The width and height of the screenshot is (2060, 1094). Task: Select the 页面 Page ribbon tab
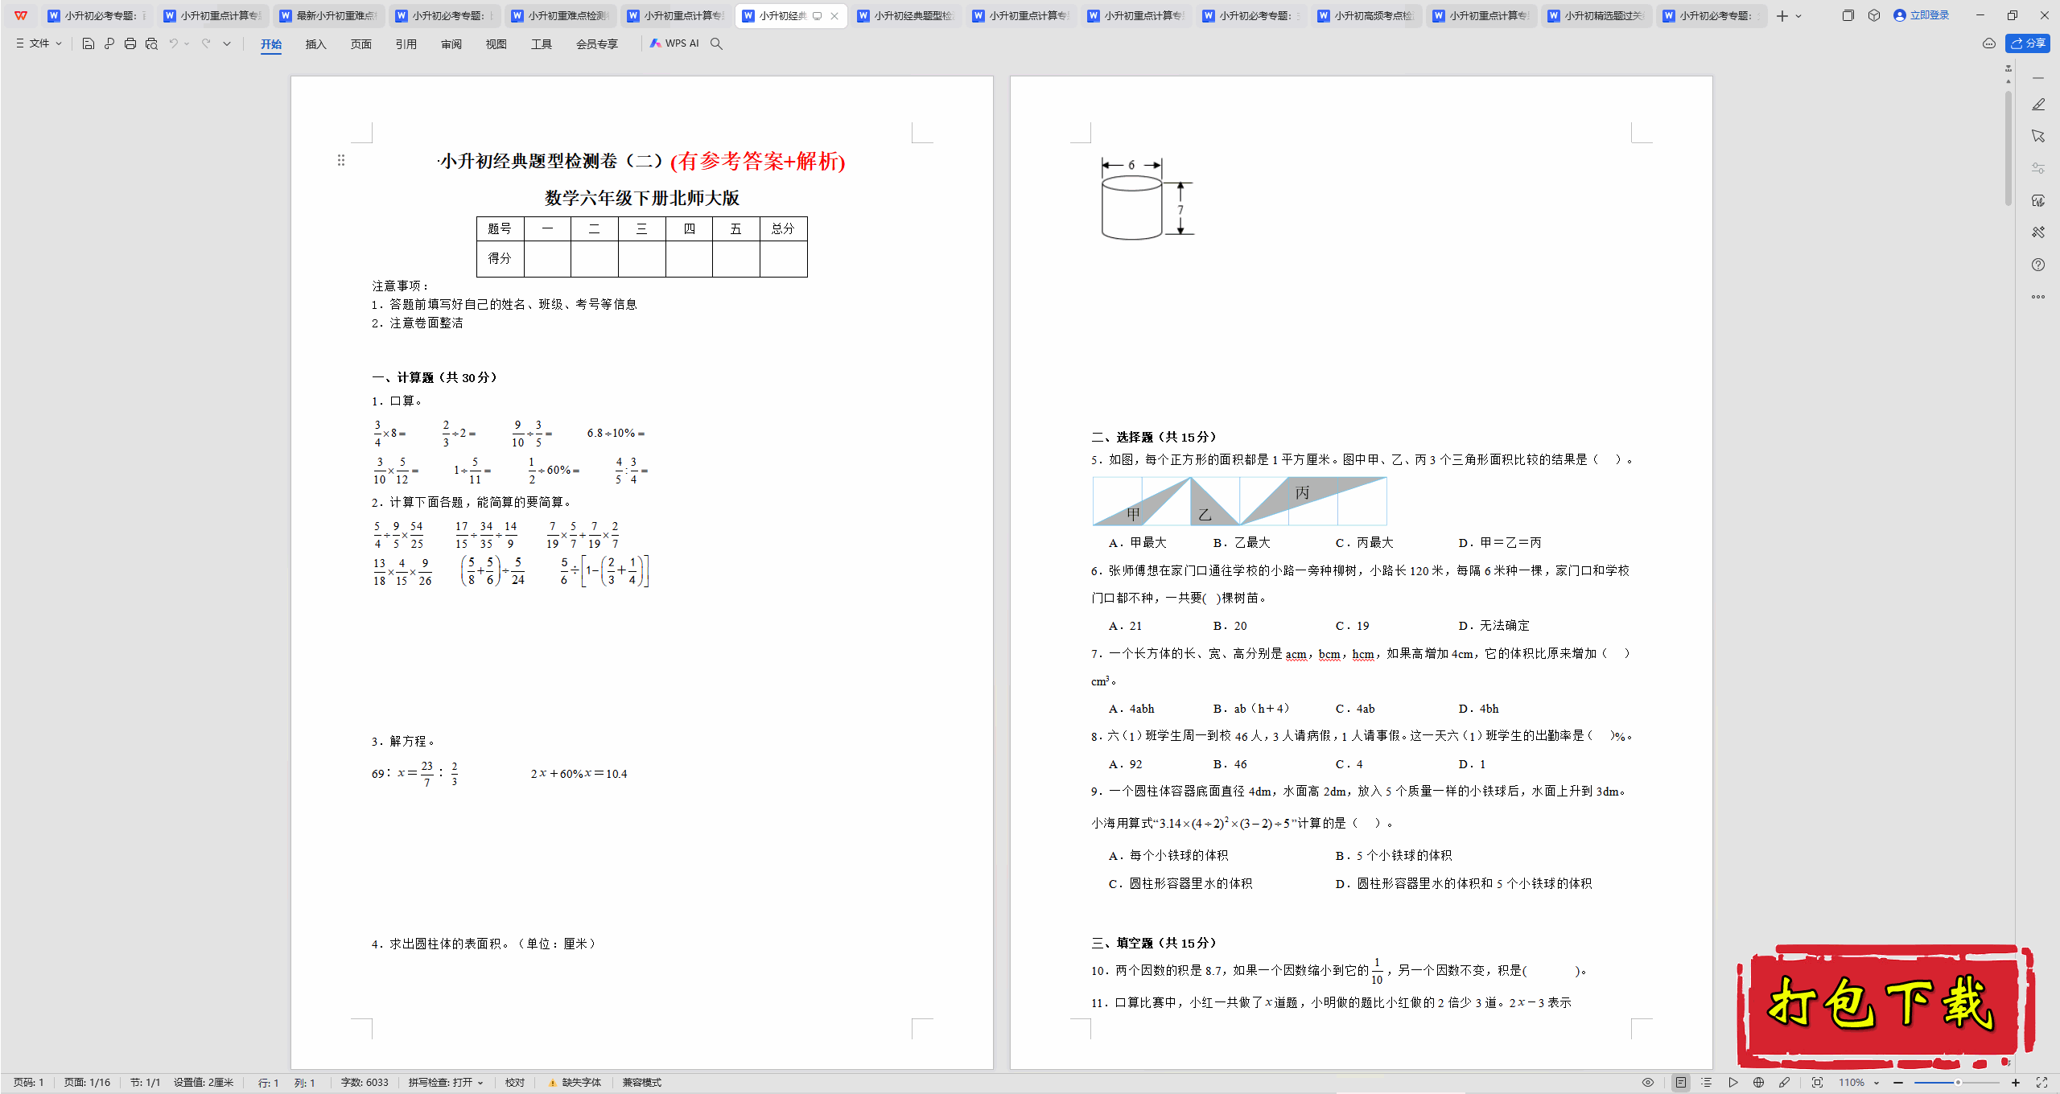[361, 43]
